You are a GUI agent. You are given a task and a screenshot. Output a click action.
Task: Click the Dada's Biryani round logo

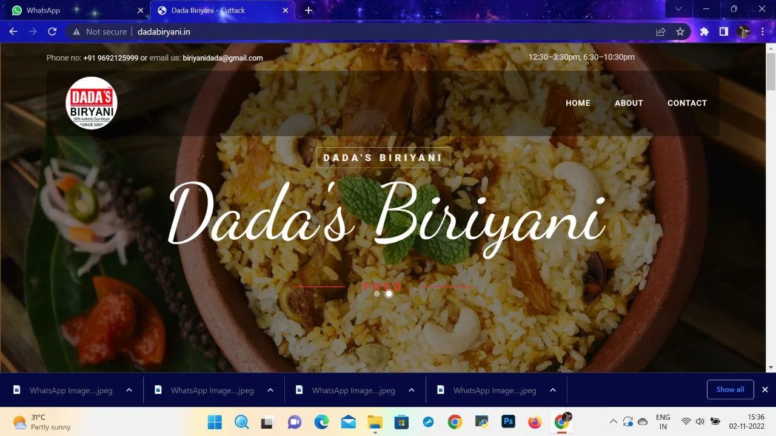[x=92, y=103]
